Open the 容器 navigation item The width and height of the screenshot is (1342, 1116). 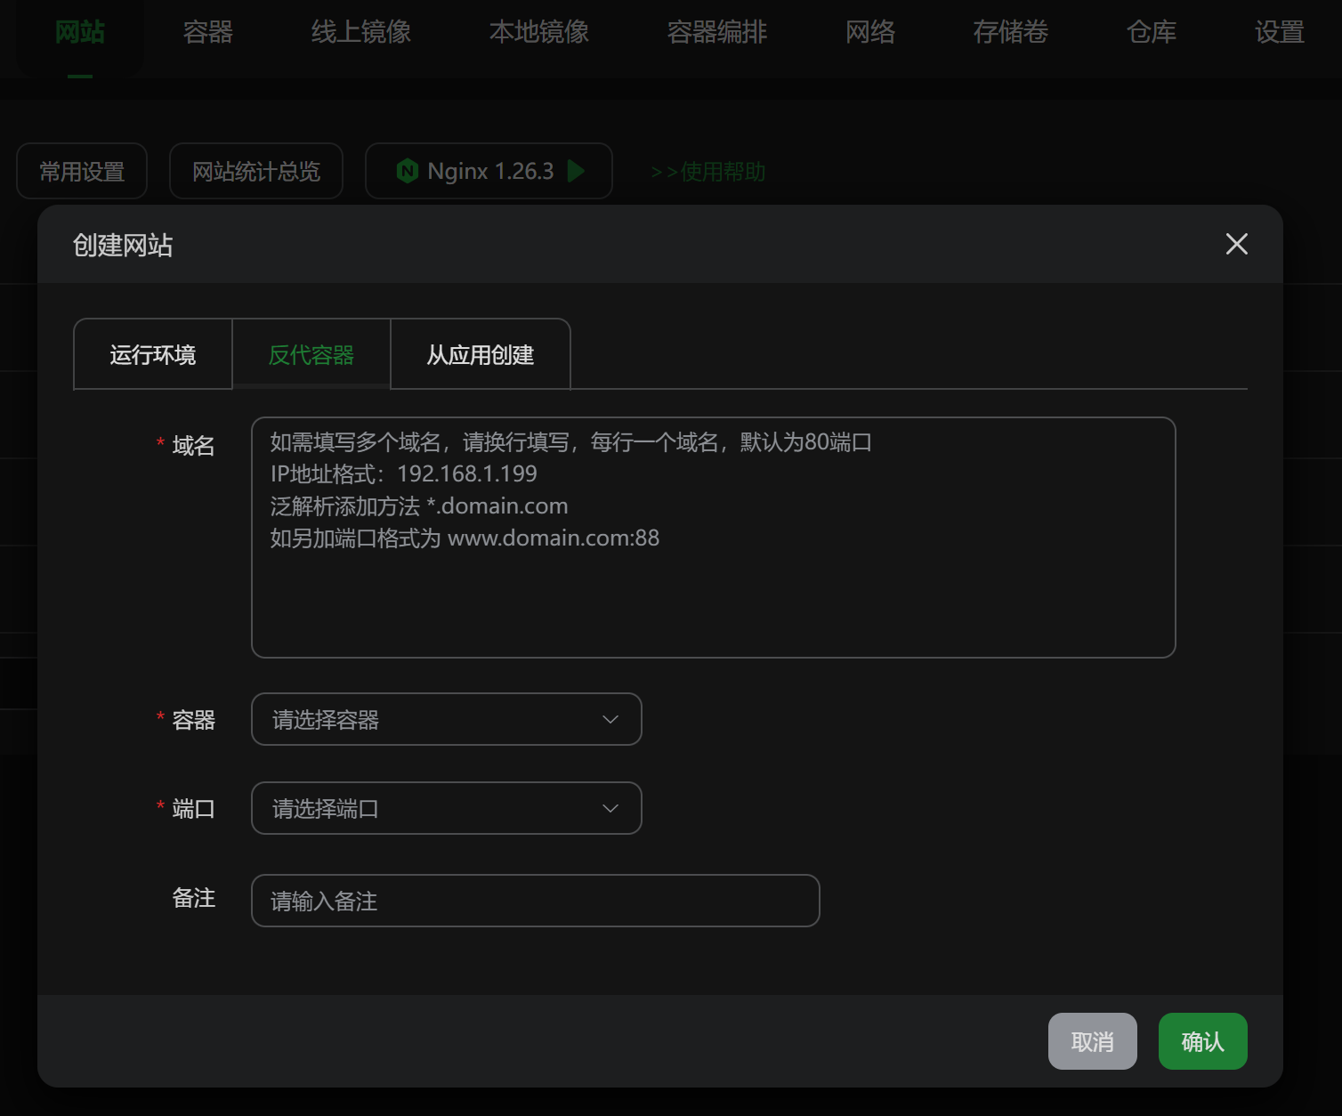click(x=207, y=32)
